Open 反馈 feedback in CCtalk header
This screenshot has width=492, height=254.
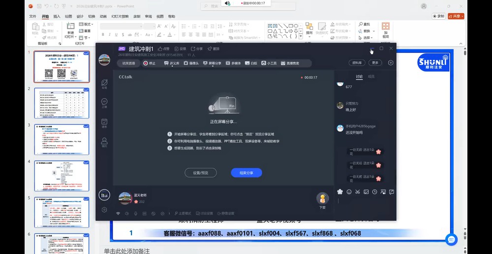pyautogui.click(x=180, y=49)
